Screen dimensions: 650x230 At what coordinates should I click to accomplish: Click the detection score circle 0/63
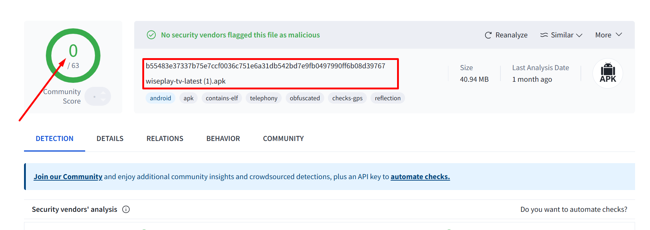point(73,56)
